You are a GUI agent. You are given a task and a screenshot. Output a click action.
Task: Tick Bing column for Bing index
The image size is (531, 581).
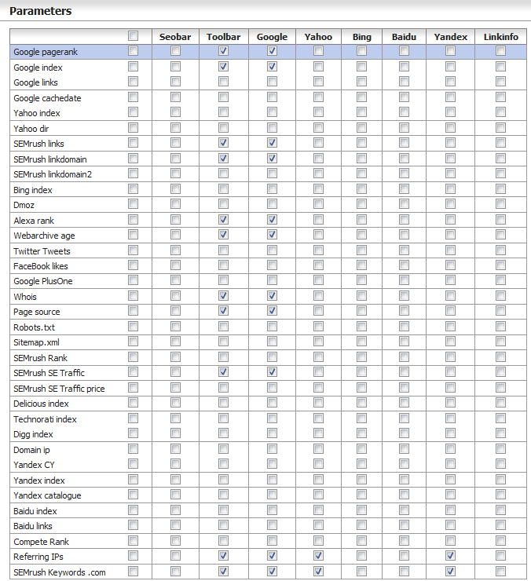361,189
